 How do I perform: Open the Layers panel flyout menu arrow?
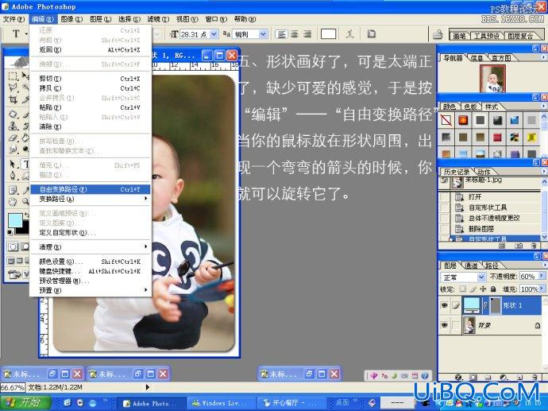click(543, 266)
